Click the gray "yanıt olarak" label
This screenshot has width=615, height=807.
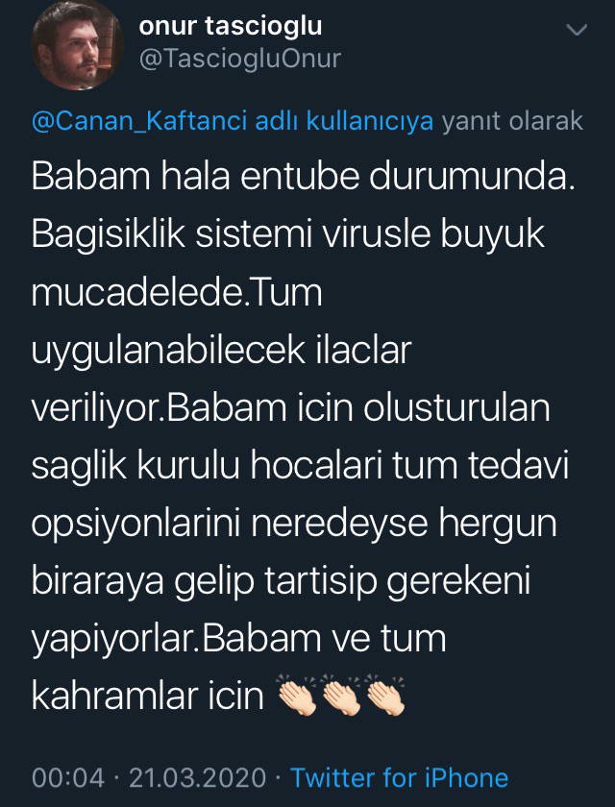coord(512,122)
